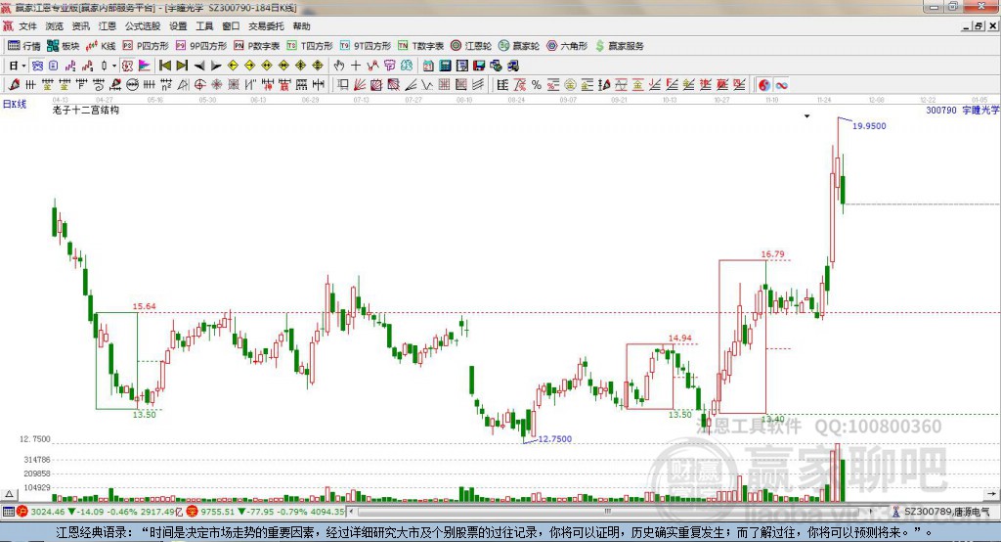
Task: Click the yin-yang taiji icon
Action: [x=764, y=84]
